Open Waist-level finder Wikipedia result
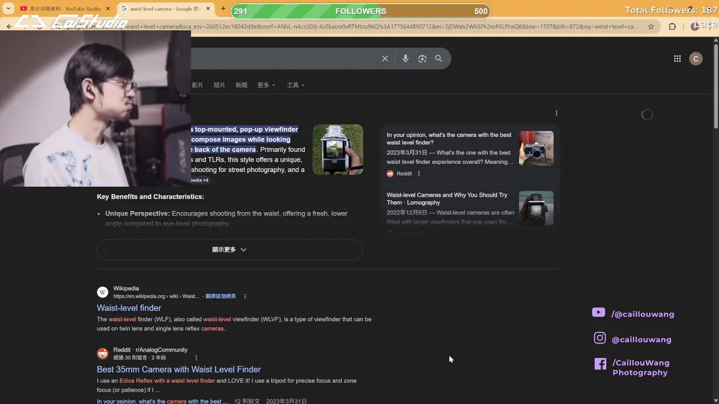Screen dimensions: 719x404 coord(129,308)
